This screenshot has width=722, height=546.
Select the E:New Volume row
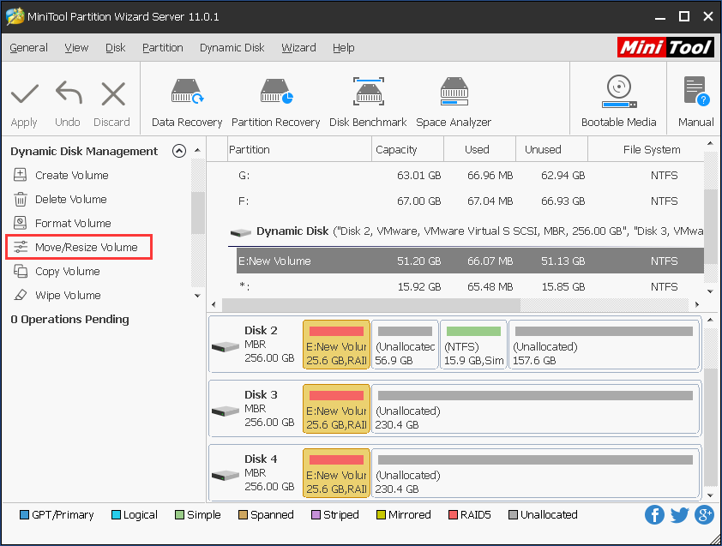pyautogui.click(x=470, y=261)
